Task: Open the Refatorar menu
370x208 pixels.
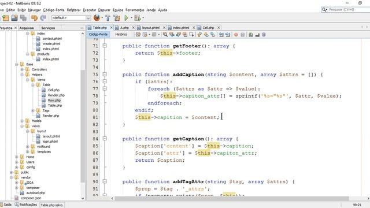Action: (x=73, y=10)
